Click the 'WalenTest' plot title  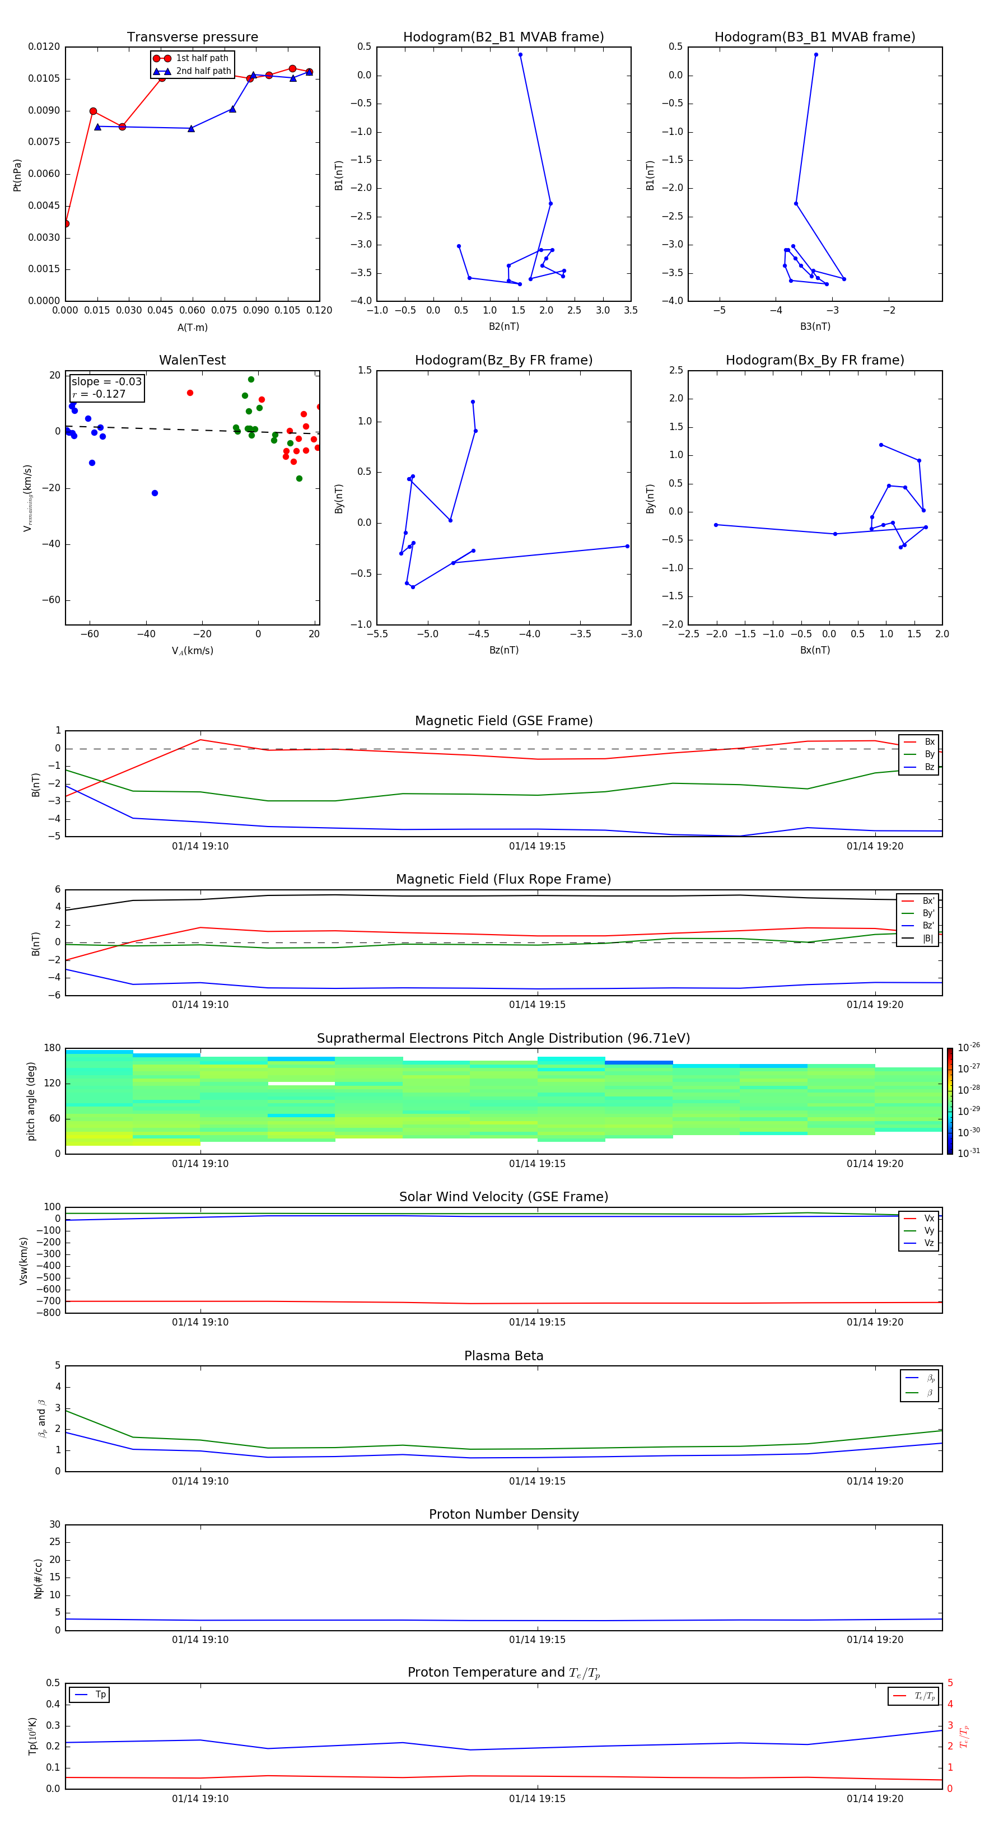pos(192,360)
